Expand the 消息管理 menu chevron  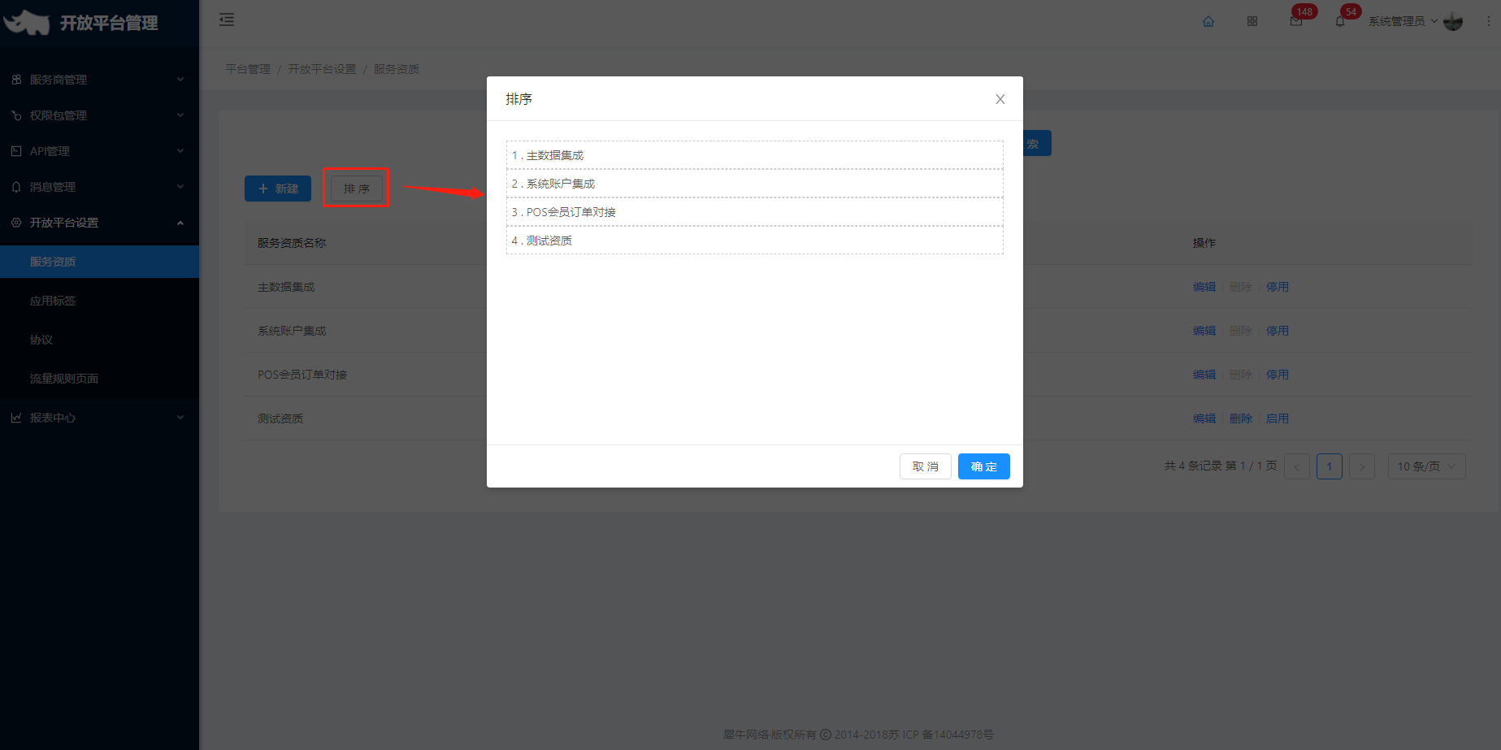[x=180, y=187]
